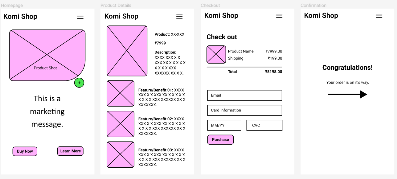Click the Card Information field
397x179 pixels.
tap(244, 110)
